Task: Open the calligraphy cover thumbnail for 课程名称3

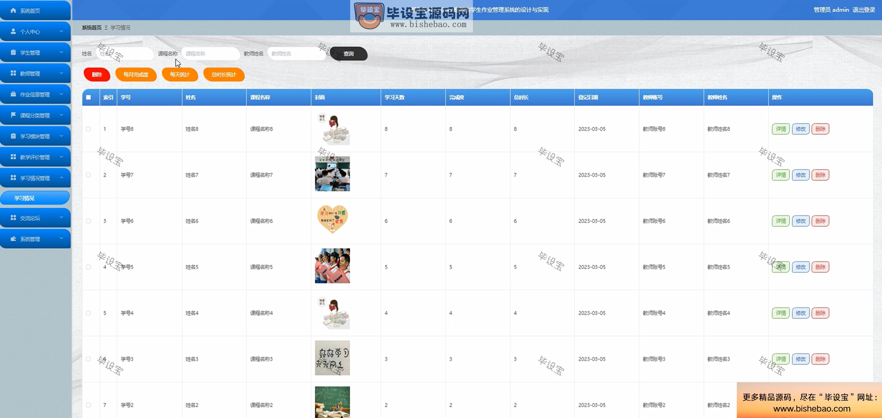Action: tap(332, 358)
